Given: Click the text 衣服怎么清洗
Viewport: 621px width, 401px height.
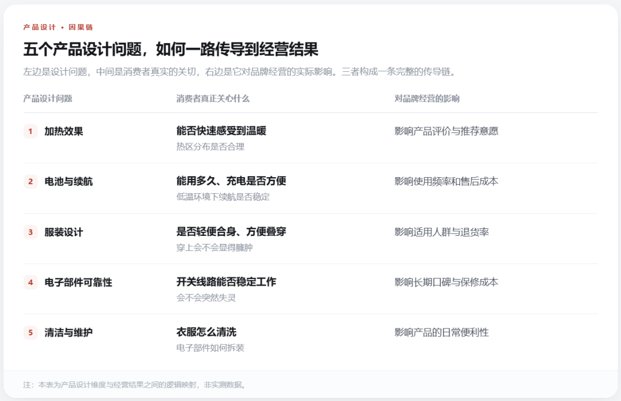Looking at the screenshot, I should [x=206, y=332].
